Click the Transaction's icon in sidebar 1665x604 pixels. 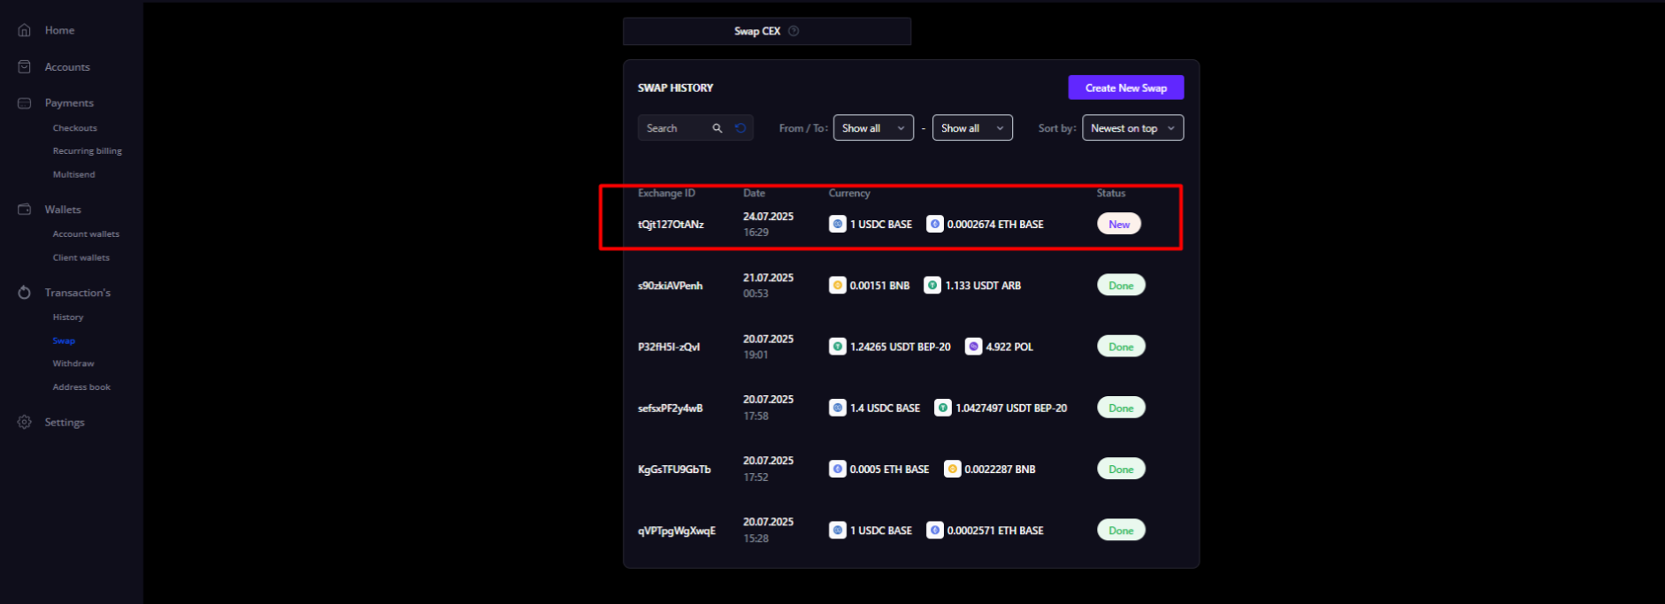[x=24, y=293]
